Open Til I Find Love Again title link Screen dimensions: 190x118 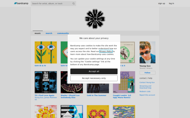[44, 95]
